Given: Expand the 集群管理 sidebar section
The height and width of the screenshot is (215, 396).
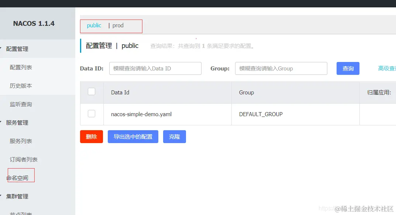Looking at the screenshot, I should 17,196.
